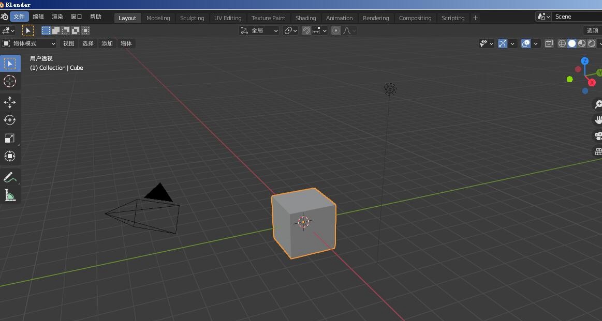Open the scene browse dropdown
This screenshot has height=321, width=602.
544,17
